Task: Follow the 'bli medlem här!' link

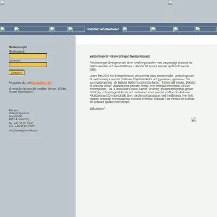Action: coord(42,83)
